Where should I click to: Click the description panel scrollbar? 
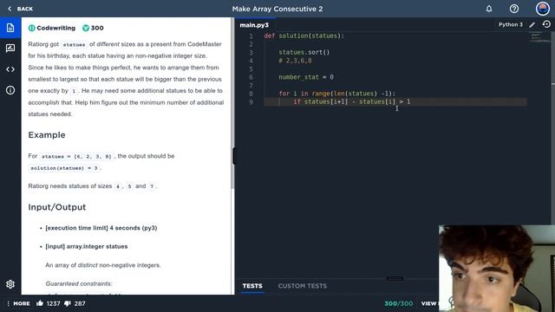(232, 102)
